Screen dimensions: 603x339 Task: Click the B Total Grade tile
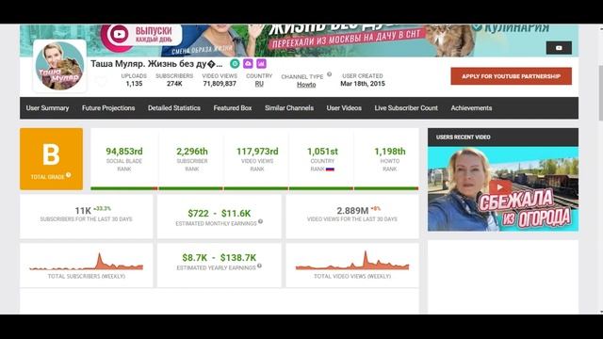coord(51,159)
